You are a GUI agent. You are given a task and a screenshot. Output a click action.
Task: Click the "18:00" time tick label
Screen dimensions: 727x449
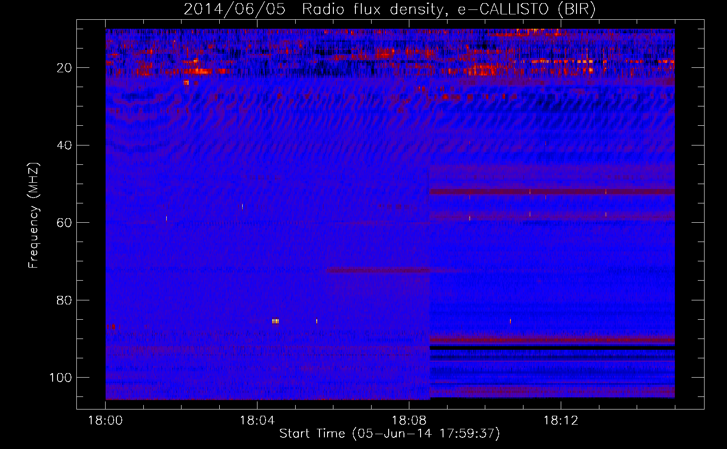(106, 421)
